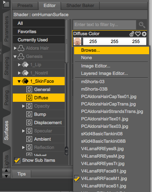
Task: Collapse the Genesis node
Action: pyautogui.click(x=15, y=57)
